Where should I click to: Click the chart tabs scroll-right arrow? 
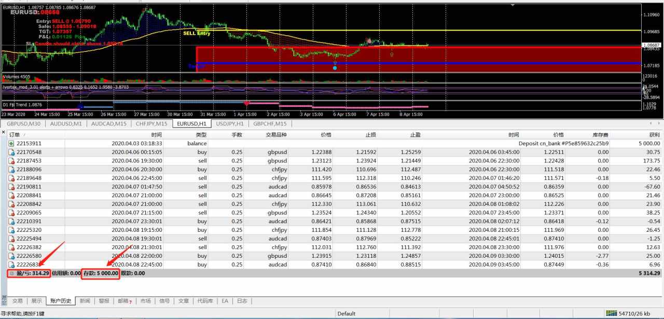click(659, 123)
